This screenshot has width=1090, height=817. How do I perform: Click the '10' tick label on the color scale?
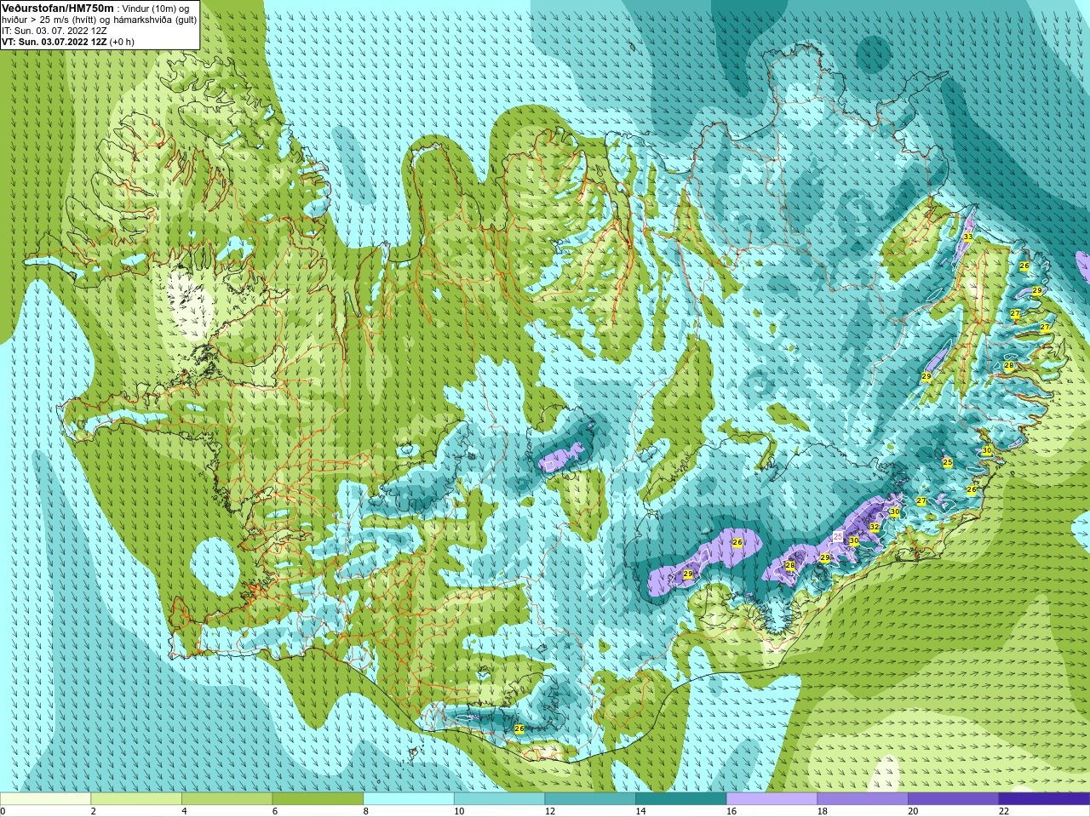pyautogui.click(x=459, y=811)
